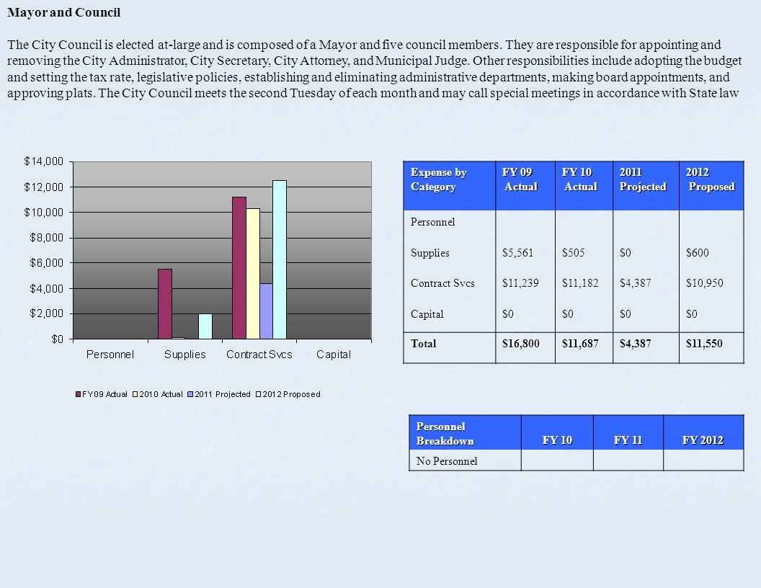Select the 'FY 09 Actual' column header
The height and width of the screenshot is (588, 761).
click(525, 186)
